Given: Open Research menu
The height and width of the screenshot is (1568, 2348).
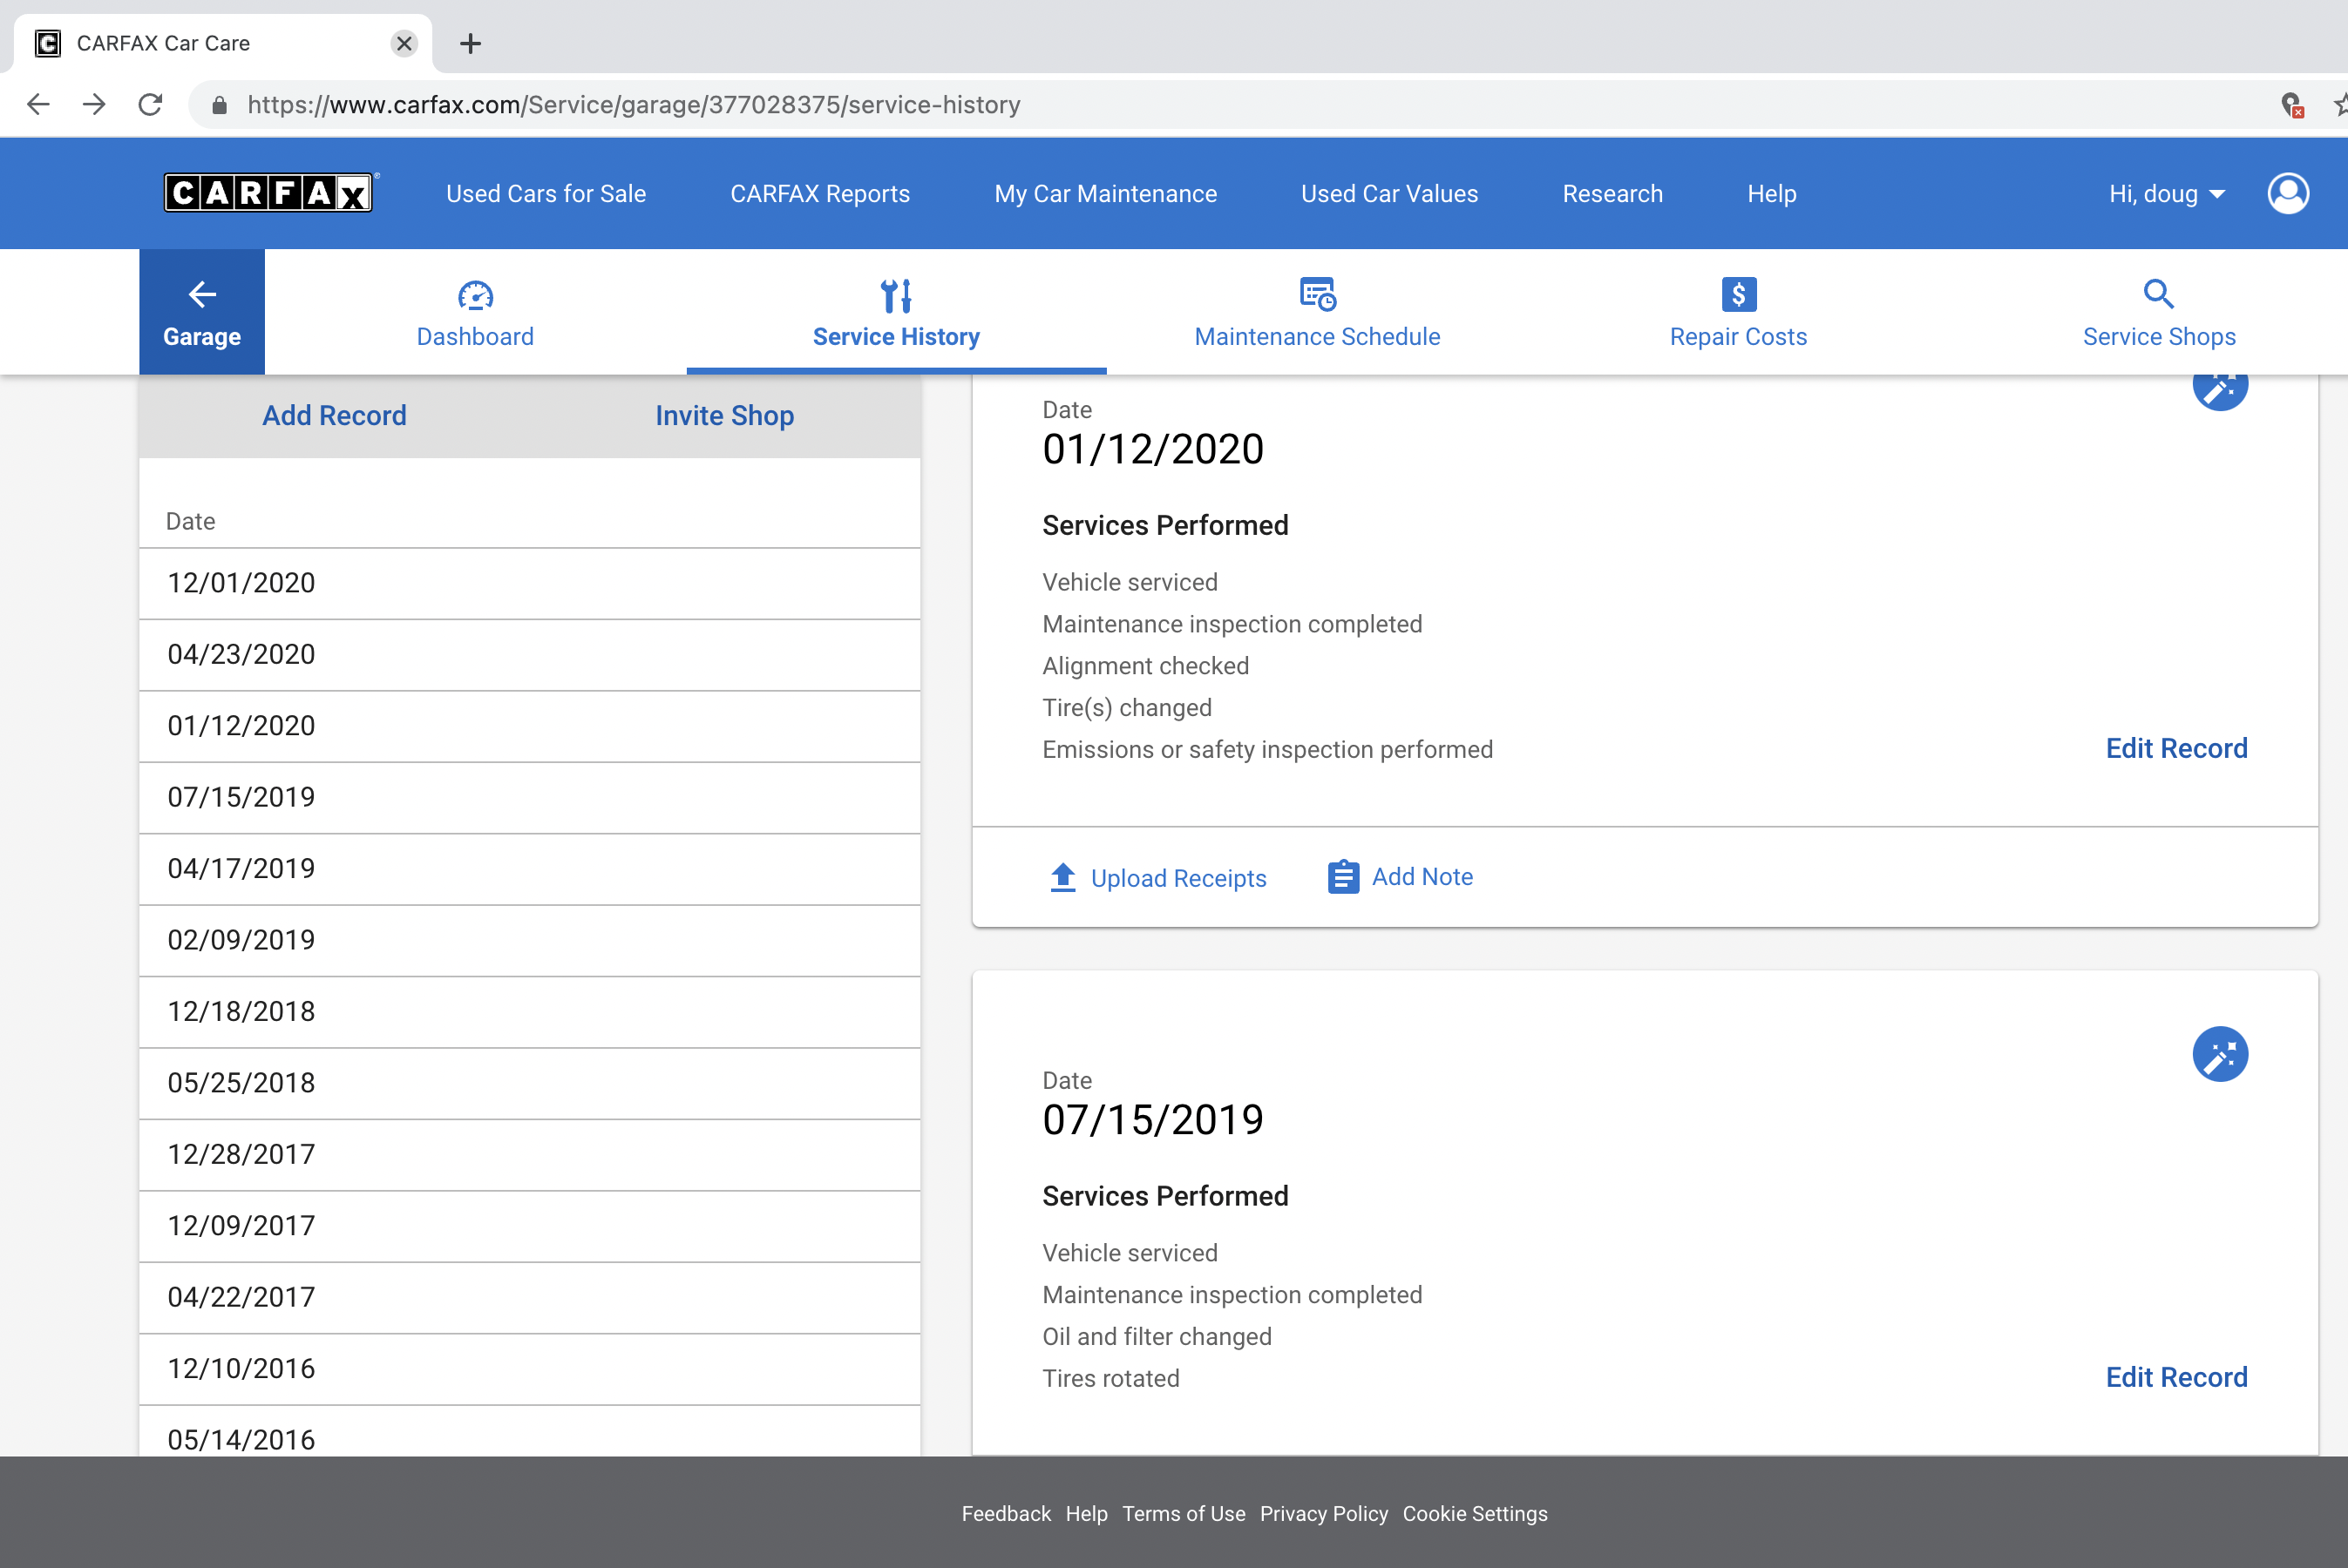Looking at the screenshot, I should pyautogui.click(x=1612, y=193).
